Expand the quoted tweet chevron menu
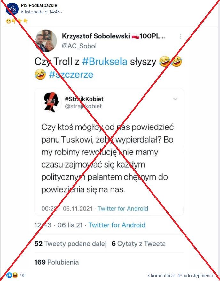This screenshot has height=281, width=220. pyautogui.click(x=176, y=99)
